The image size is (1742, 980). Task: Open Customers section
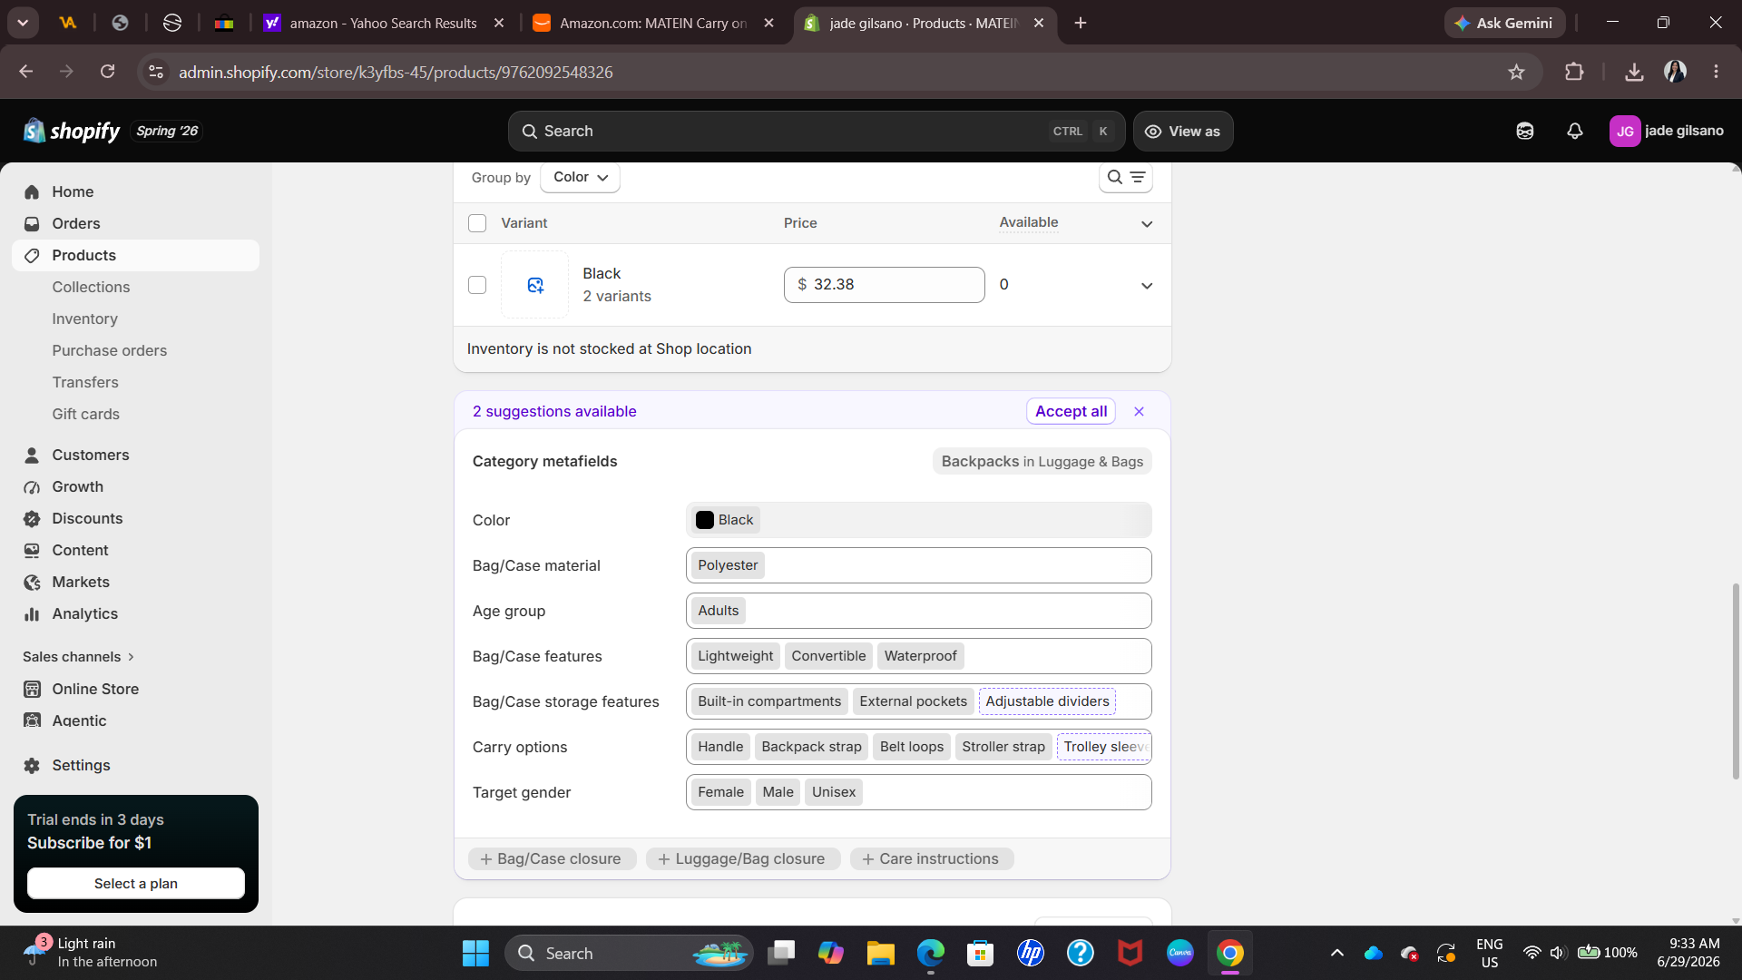click(x=136, y=455)
